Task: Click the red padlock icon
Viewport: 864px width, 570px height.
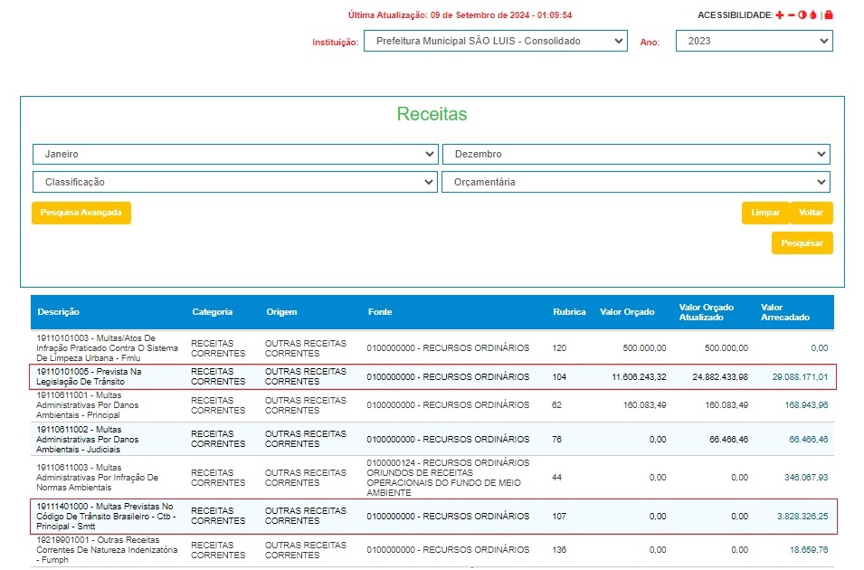Action: (829, 15)
